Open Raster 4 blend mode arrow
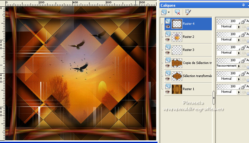Screen dimensions: 249x143 tap(239, 27)
